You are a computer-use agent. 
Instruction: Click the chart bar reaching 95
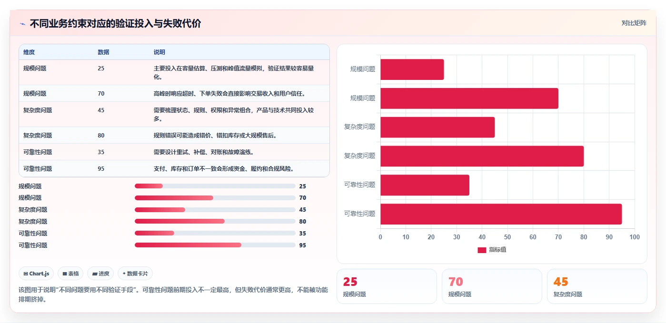pyautogui.click(x=501, y=214)
